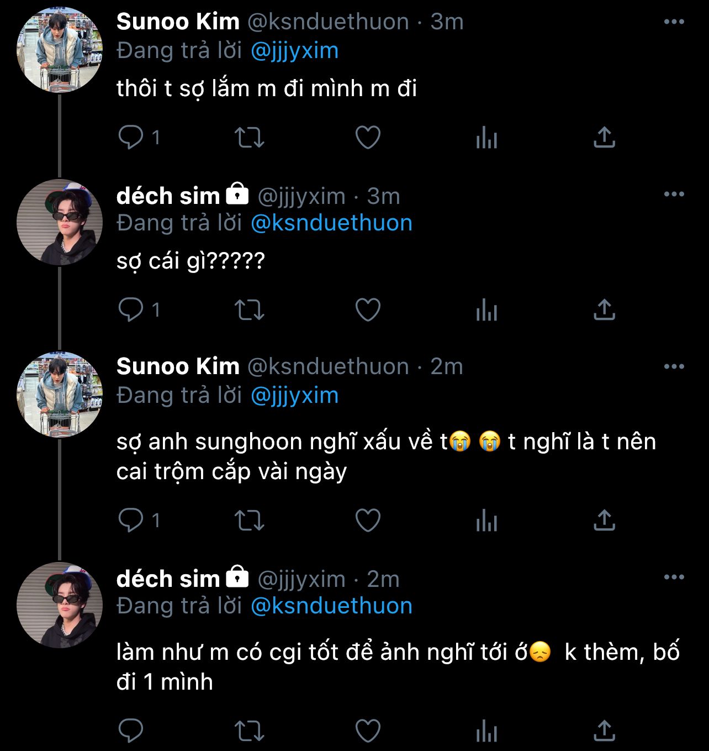The image size is (709, 751).
Task: Open the @jjjyxim mention in first tweet
Action: click(x=294, y=51)
